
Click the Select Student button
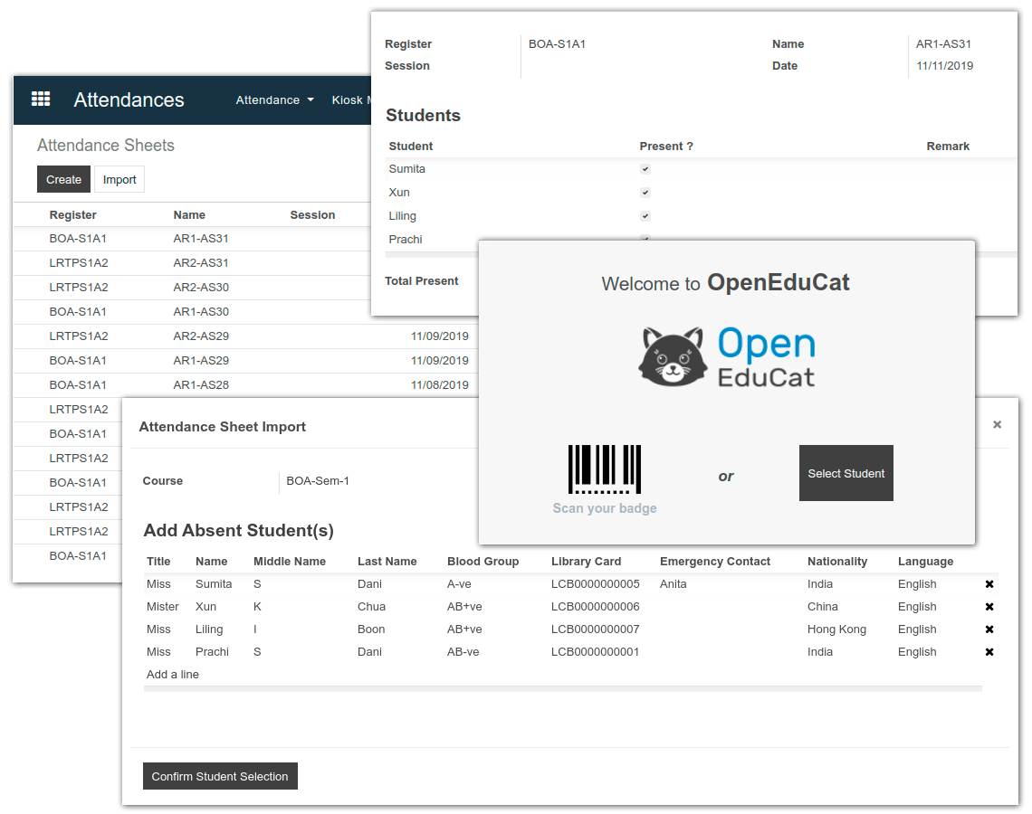point(846,473)
